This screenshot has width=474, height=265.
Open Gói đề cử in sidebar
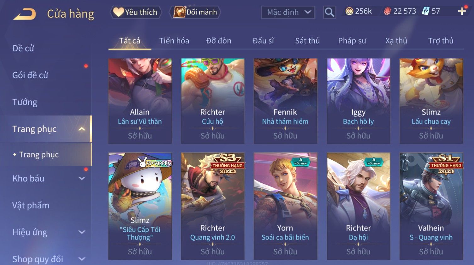point(30,75)
